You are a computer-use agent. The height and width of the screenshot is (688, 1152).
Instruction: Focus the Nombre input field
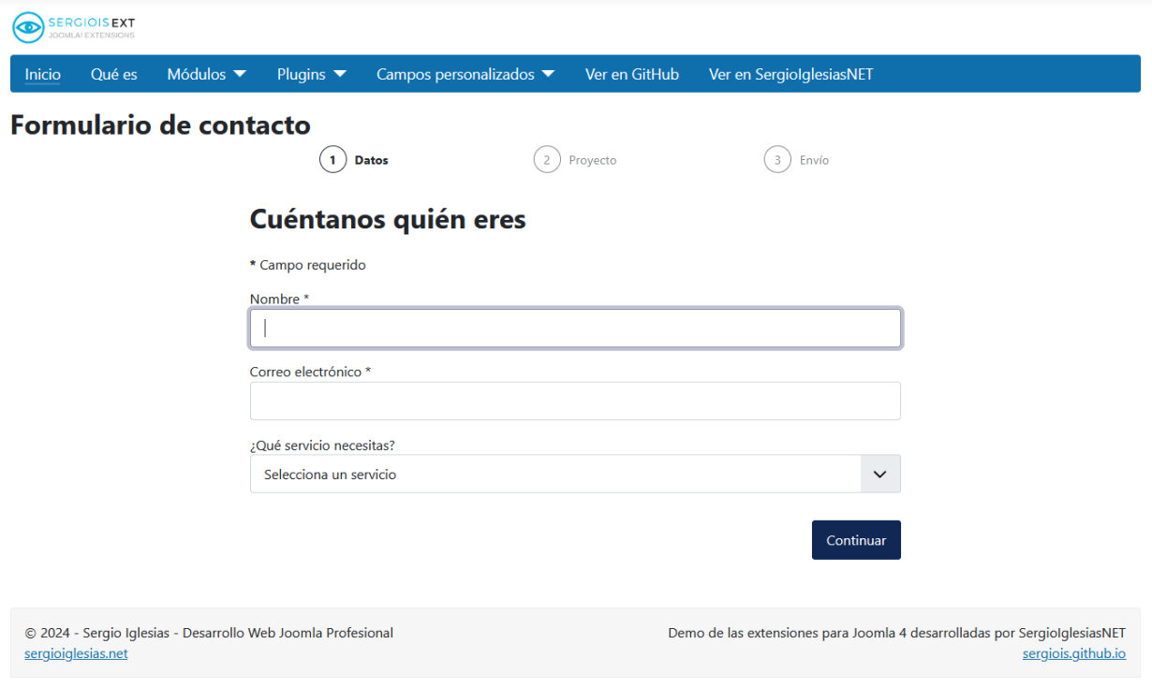click(575, 329)
